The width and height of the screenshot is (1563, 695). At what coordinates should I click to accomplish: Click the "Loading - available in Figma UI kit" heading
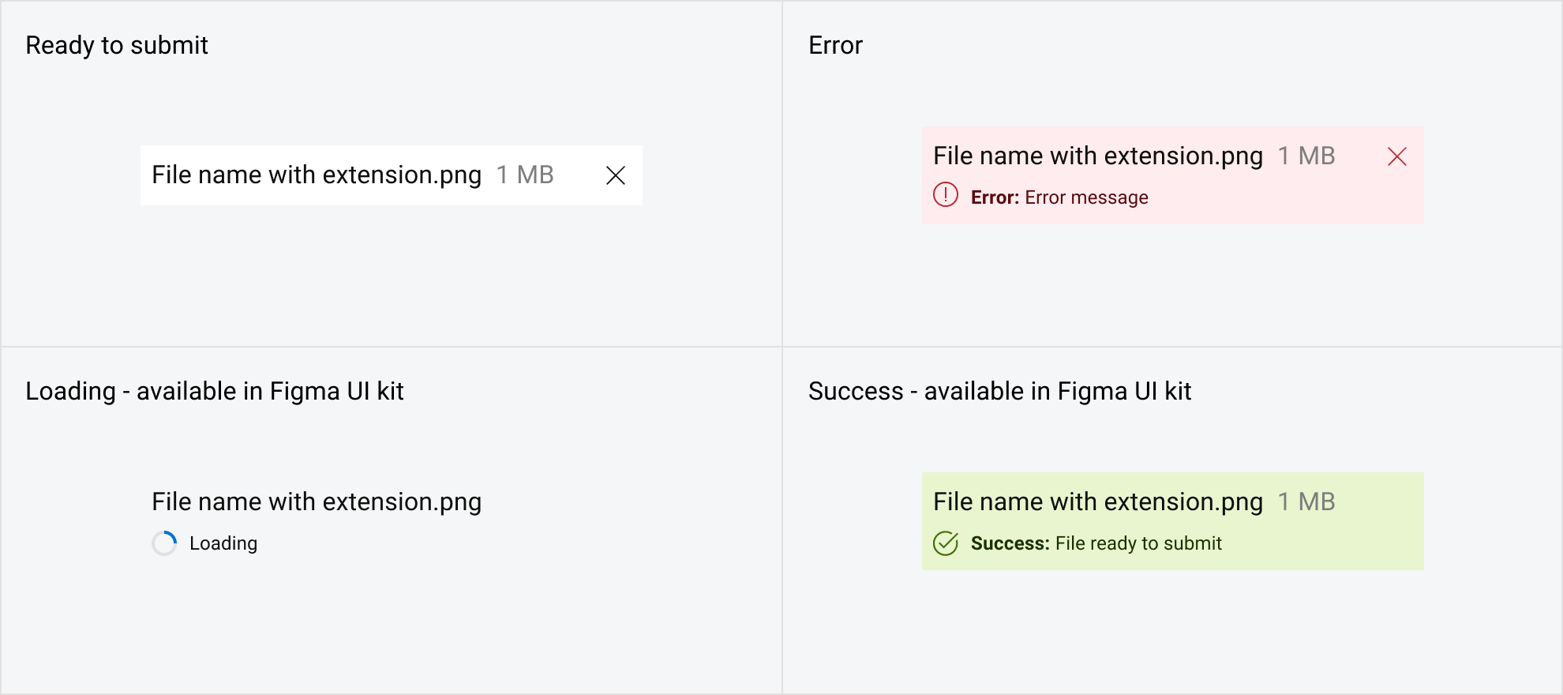tap(215, 391)
